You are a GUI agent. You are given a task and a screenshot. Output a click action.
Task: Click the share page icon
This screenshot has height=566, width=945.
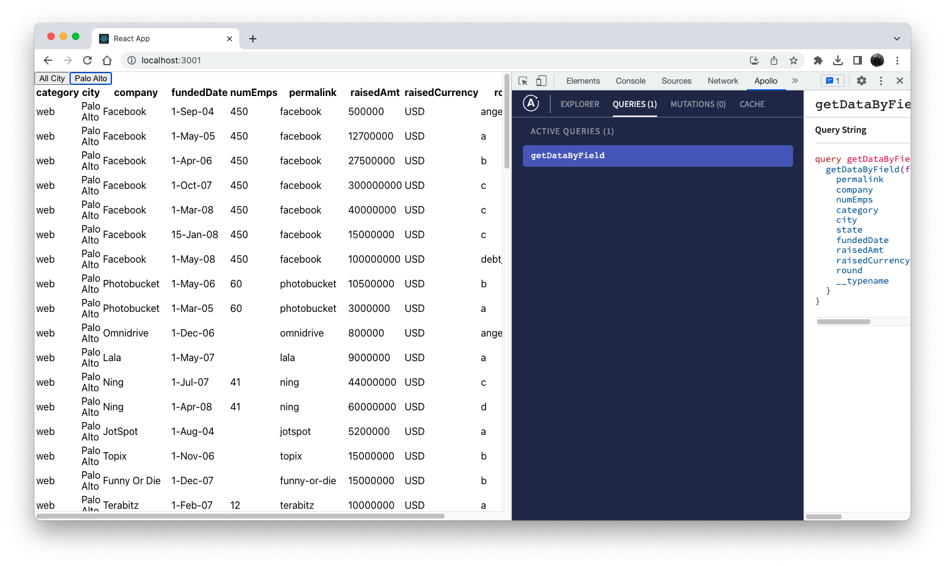point(774,60)
